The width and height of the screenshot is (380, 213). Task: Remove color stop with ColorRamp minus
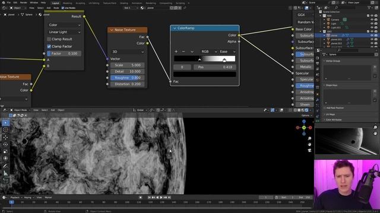coord(183,51)
